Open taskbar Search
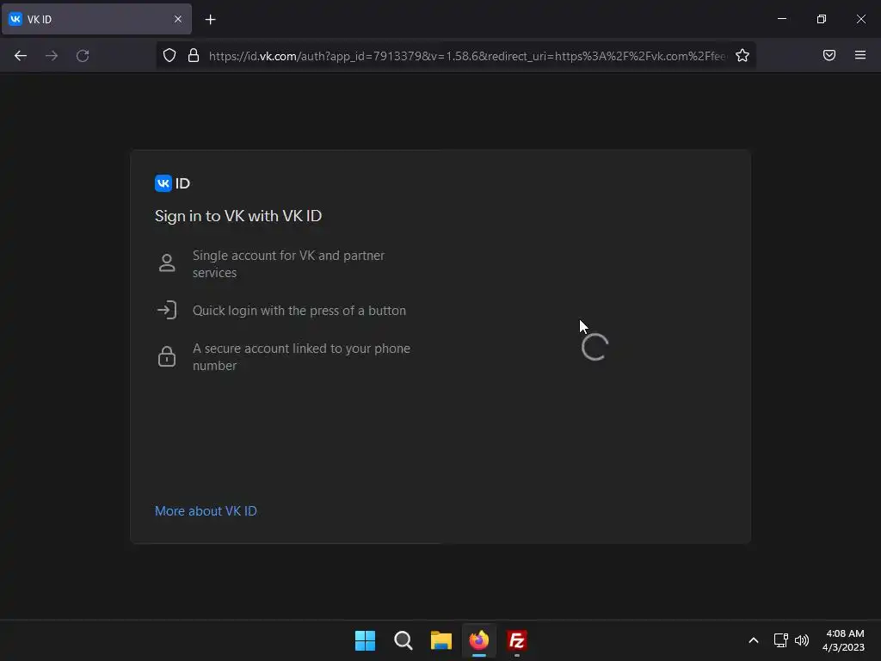The image size is (881, 661). point(403,640)
